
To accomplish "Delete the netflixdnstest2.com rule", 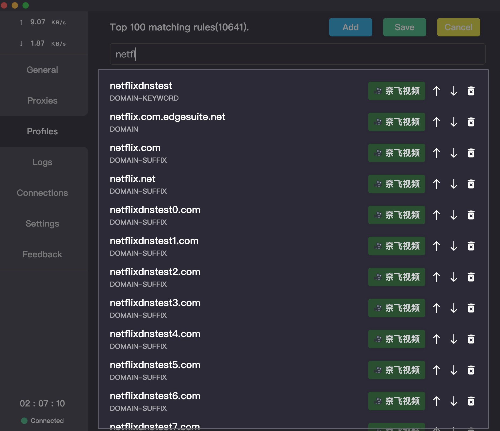I will tap(471, 277).
